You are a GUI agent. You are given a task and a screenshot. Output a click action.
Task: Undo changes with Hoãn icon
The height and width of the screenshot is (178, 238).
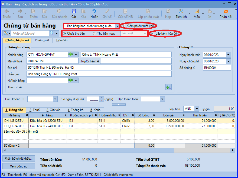(x=94, y=12)
